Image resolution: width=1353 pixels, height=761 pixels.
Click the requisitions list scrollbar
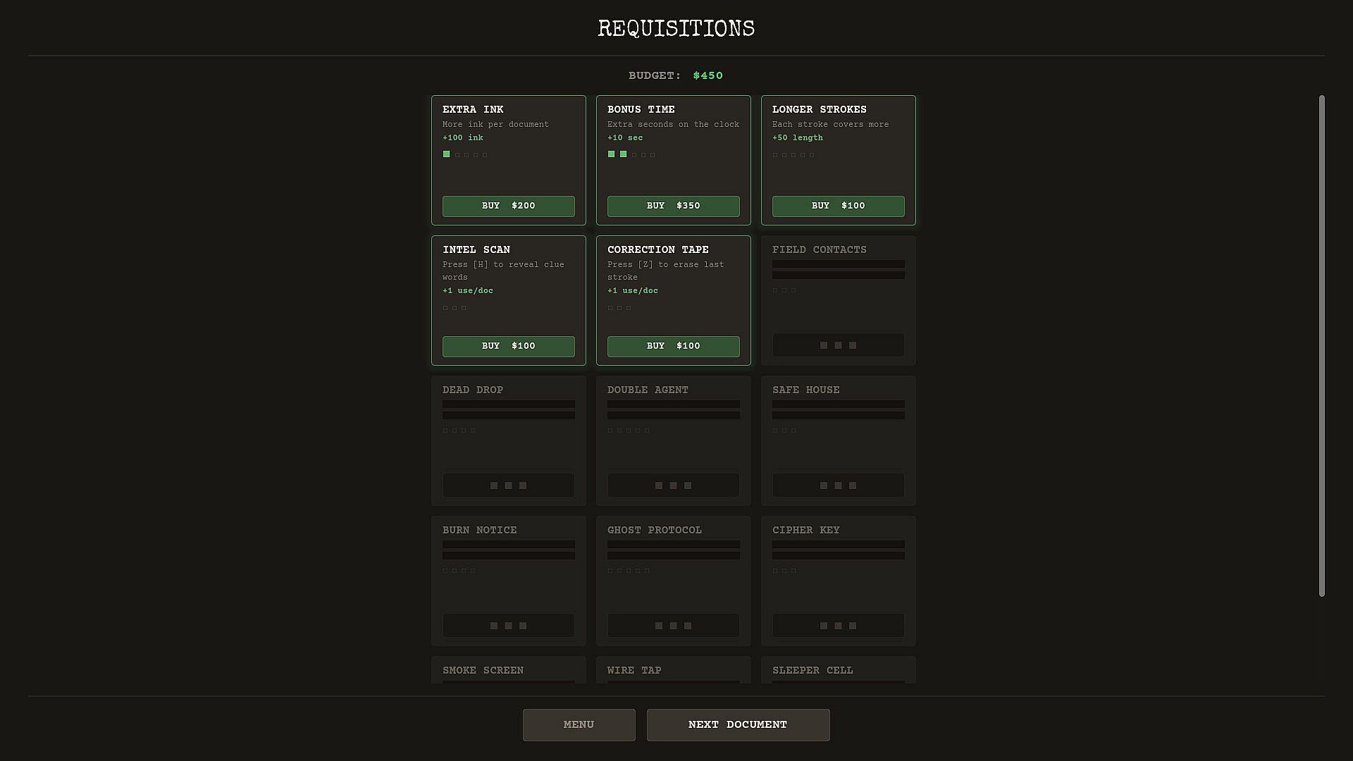click(x=1321, y=345)
